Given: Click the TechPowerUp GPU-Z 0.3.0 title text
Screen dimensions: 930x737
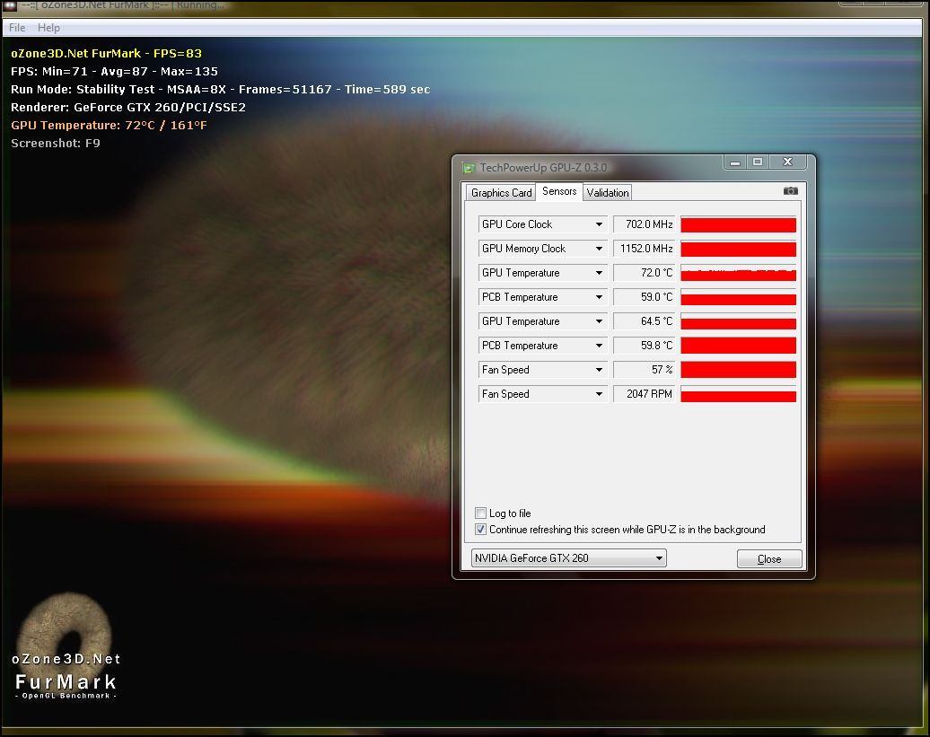Looking at the screenshot, I should tap(543, 168).
